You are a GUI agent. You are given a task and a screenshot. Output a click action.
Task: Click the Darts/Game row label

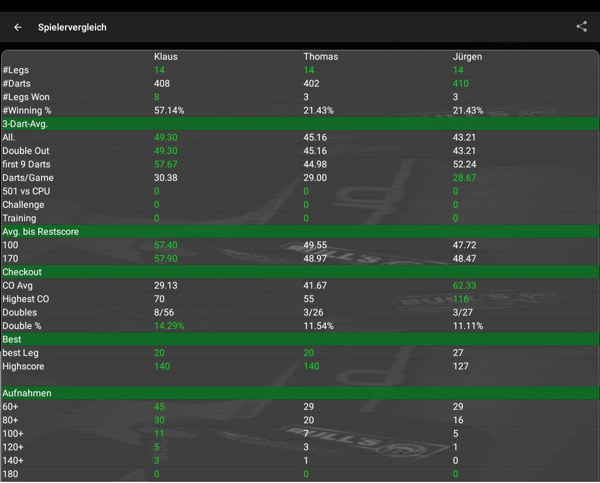(28, 178)
